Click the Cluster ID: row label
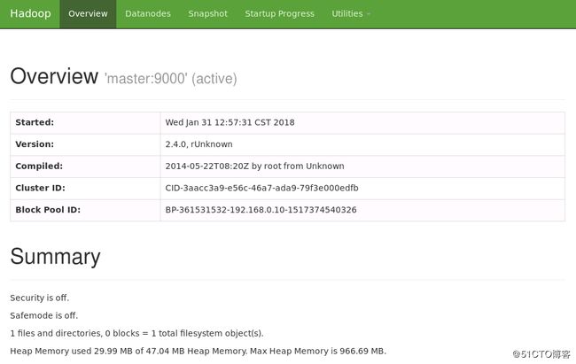Image resolution: width=576 pixels, height=364 pixels. [40, 188]
